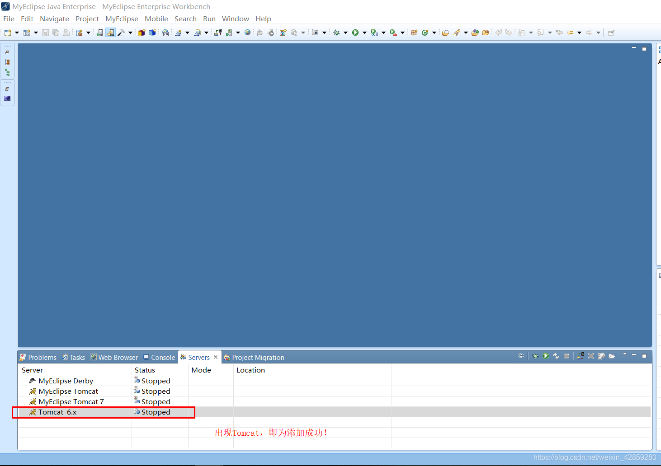Open the Servers view menu triangle
This screenshot has height=466, width=661.
pos(625,354)
